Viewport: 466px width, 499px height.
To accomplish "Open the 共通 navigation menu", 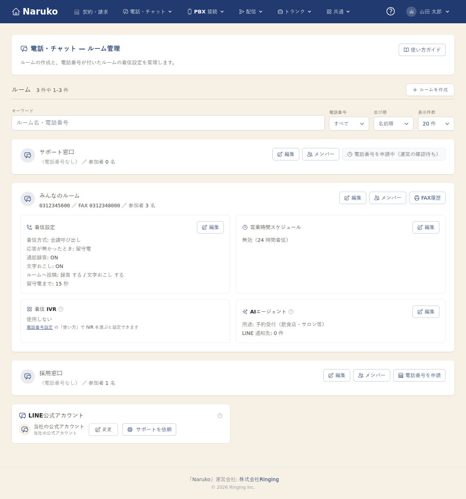I will tap(338, 12).
